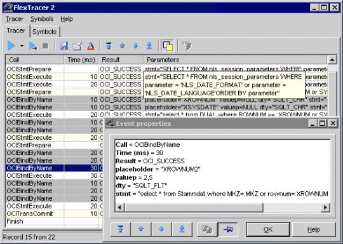Click the 'Time (ms) = 30' property line
343x244 pixels.
pyautogui.click(x=139, y=152)
